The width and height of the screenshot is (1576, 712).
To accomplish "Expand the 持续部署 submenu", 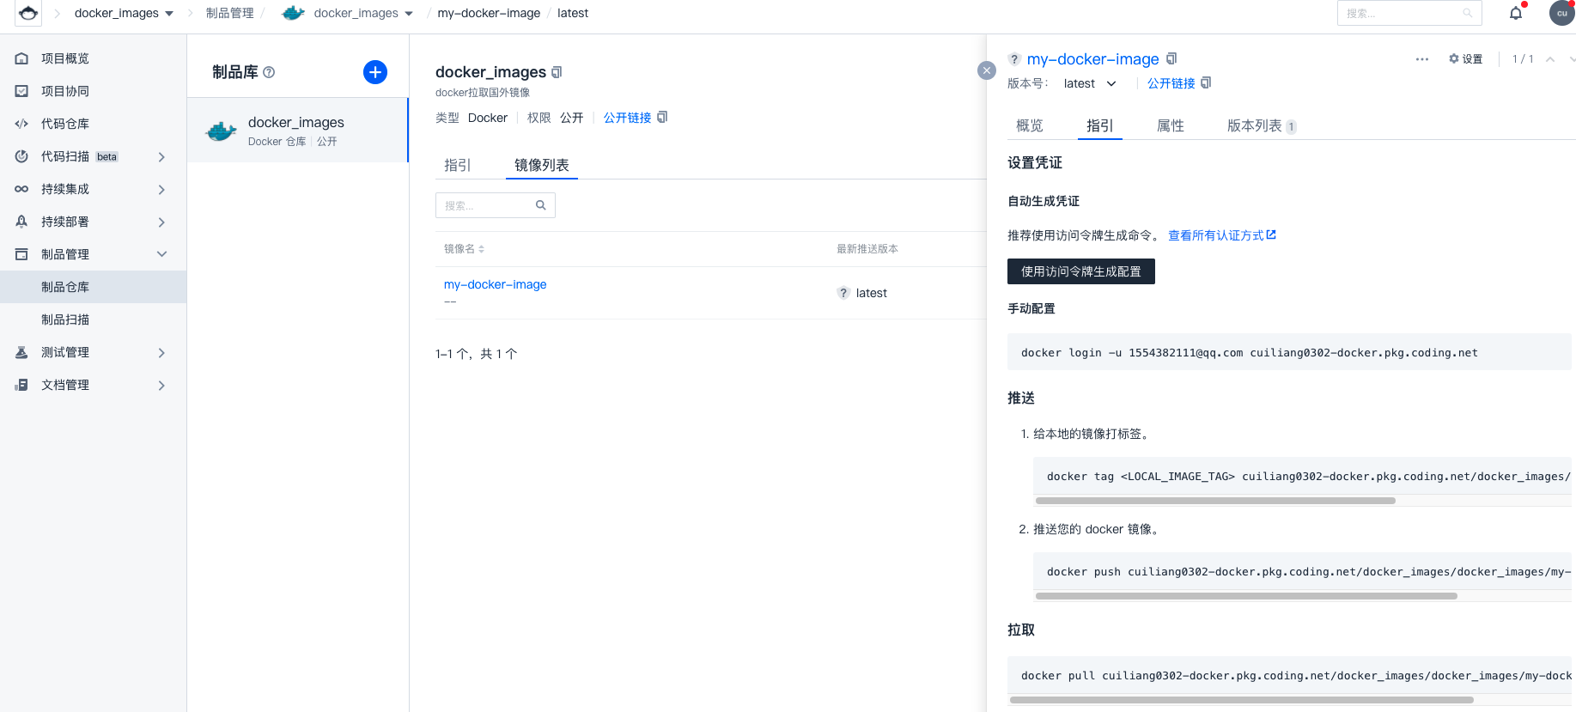I will pyautogui.click(x=161, y=222).
